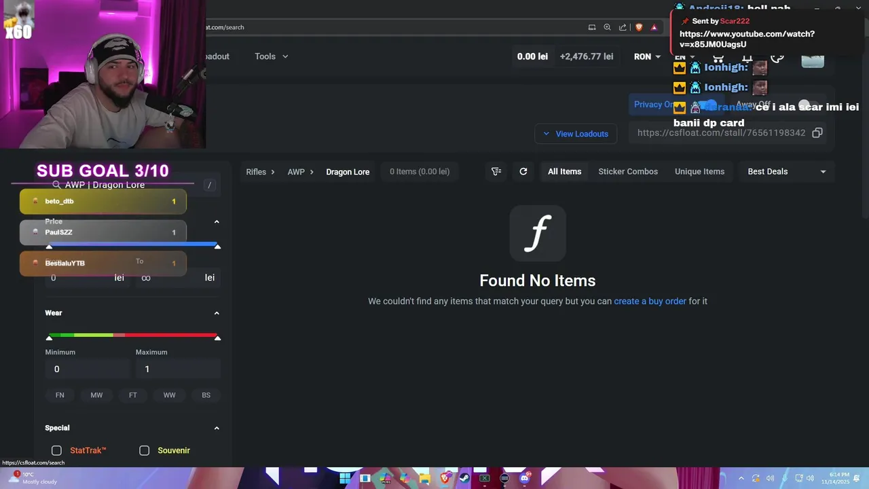Select the FN wear filter

(x=60, y=395)
